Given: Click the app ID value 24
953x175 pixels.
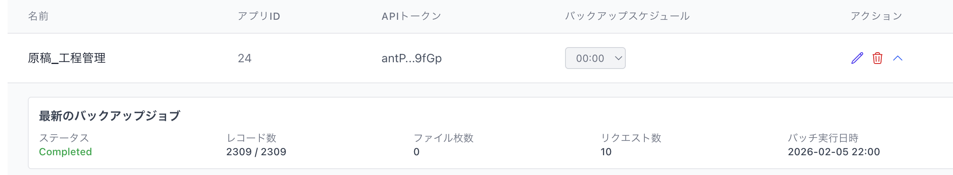Looking at the screenshot, I should point(245,58).
